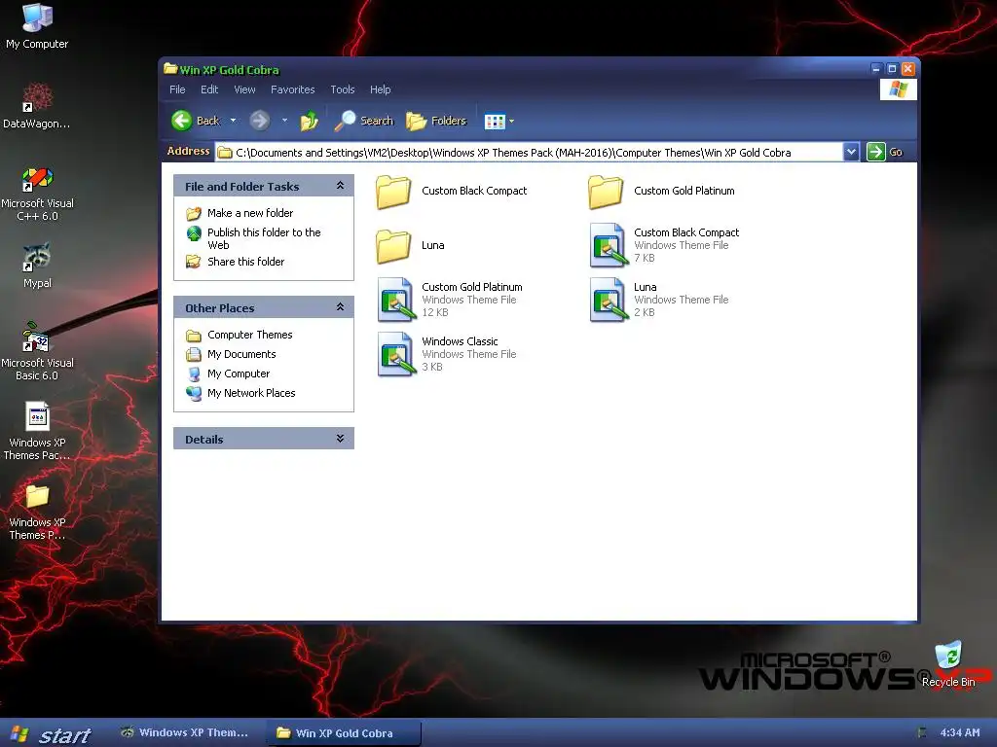Click the system tray icon beside clock
Screen dimensions: 997x747
[923, 733]
